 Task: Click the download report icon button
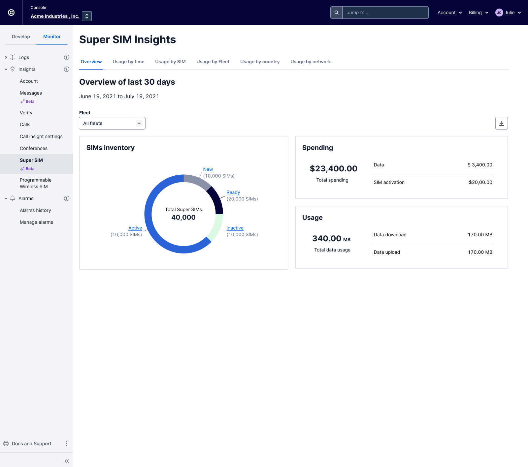[501, 123]
